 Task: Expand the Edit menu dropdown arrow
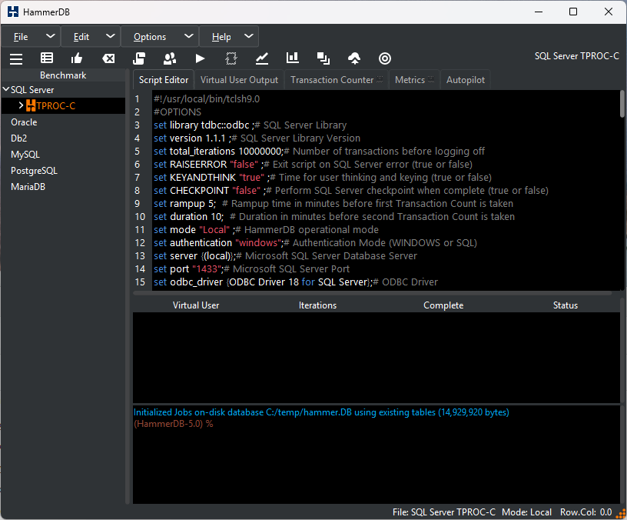pyautogui.click(x=111, y=36)
